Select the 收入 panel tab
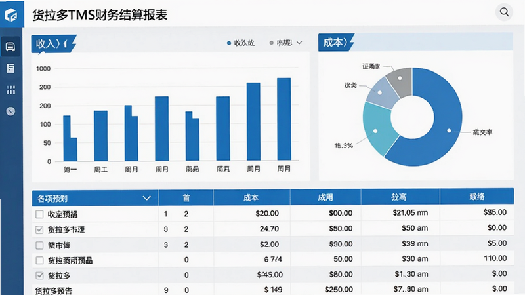The height and width of the screenshot is (295, 525). (54, 43)
